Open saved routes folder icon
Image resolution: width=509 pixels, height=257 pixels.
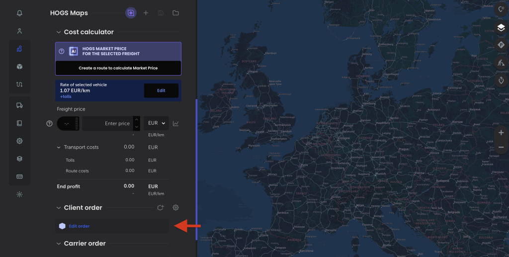pos(175,13)
